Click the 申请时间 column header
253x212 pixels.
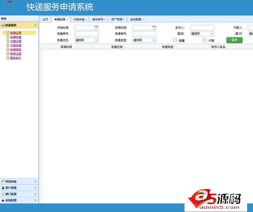(x=66, y=47)
